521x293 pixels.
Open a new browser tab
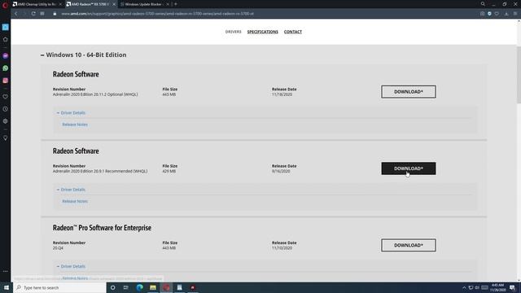(x=176, y=4)
